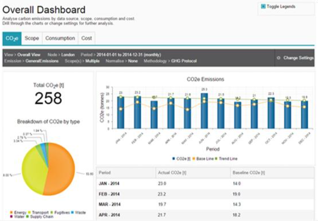
Task: Click the Change Settings gear icon
Action: pos(279,58)
